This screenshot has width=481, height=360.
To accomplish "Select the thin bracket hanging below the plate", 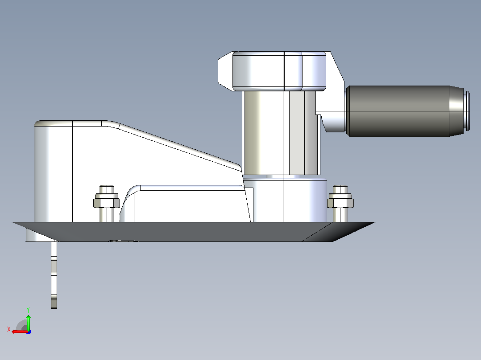I will (54, 274).
